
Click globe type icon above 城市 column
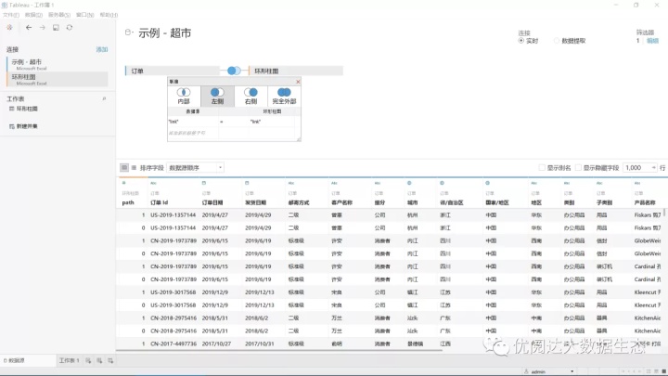(x=409, y=183)
